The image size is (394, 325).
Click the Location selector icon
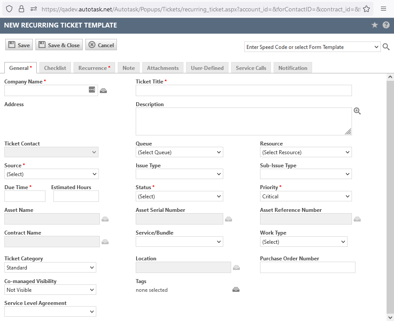[236, 268]
